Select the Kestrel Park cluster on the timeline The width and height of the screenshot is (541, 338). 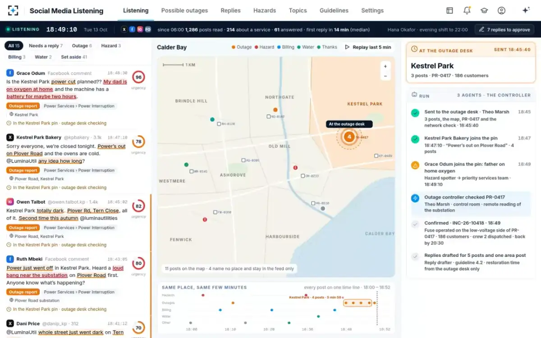point(358,303)
